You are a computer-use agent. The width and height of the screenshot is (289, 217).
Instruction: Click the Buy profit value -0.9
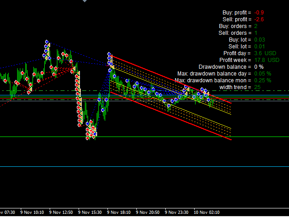[259, 13]
